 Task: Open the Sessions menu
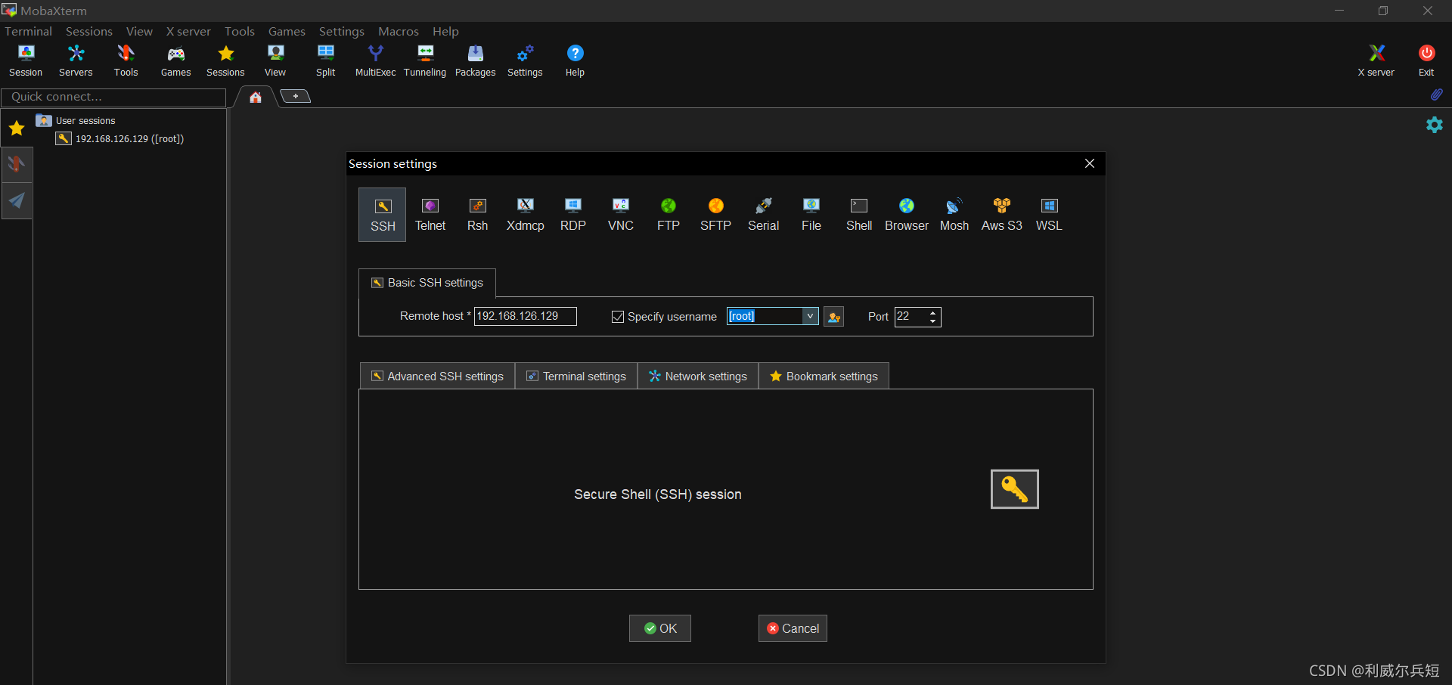(x=89, y=31)
